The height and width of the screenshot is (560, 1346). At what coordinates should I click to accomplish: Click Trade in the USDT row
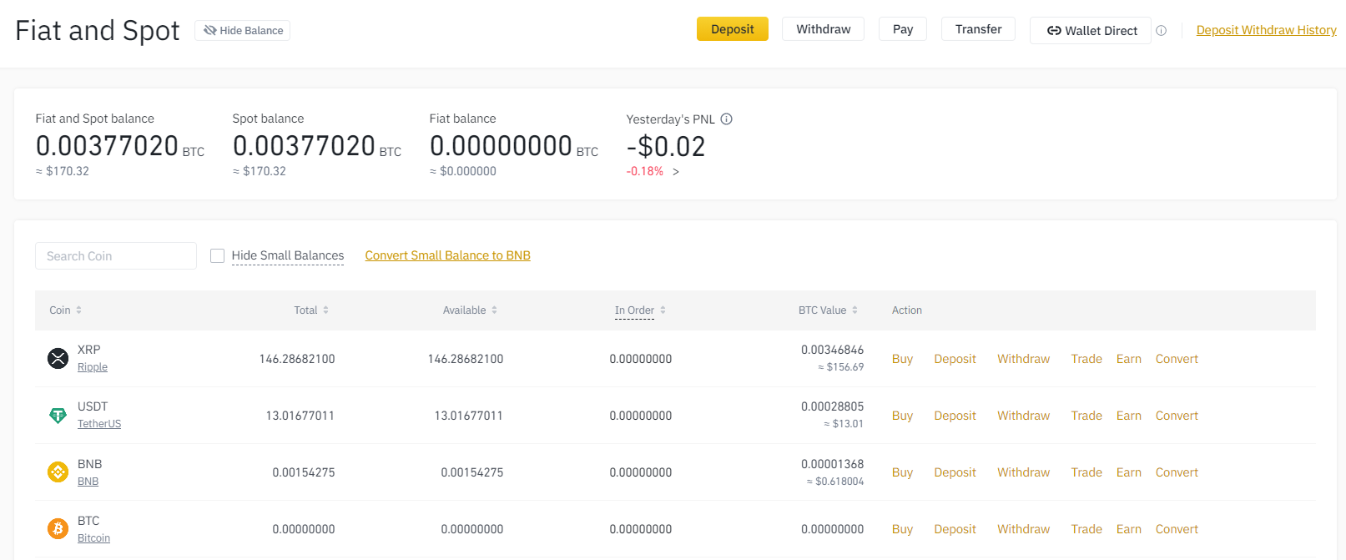(1086, 416)
